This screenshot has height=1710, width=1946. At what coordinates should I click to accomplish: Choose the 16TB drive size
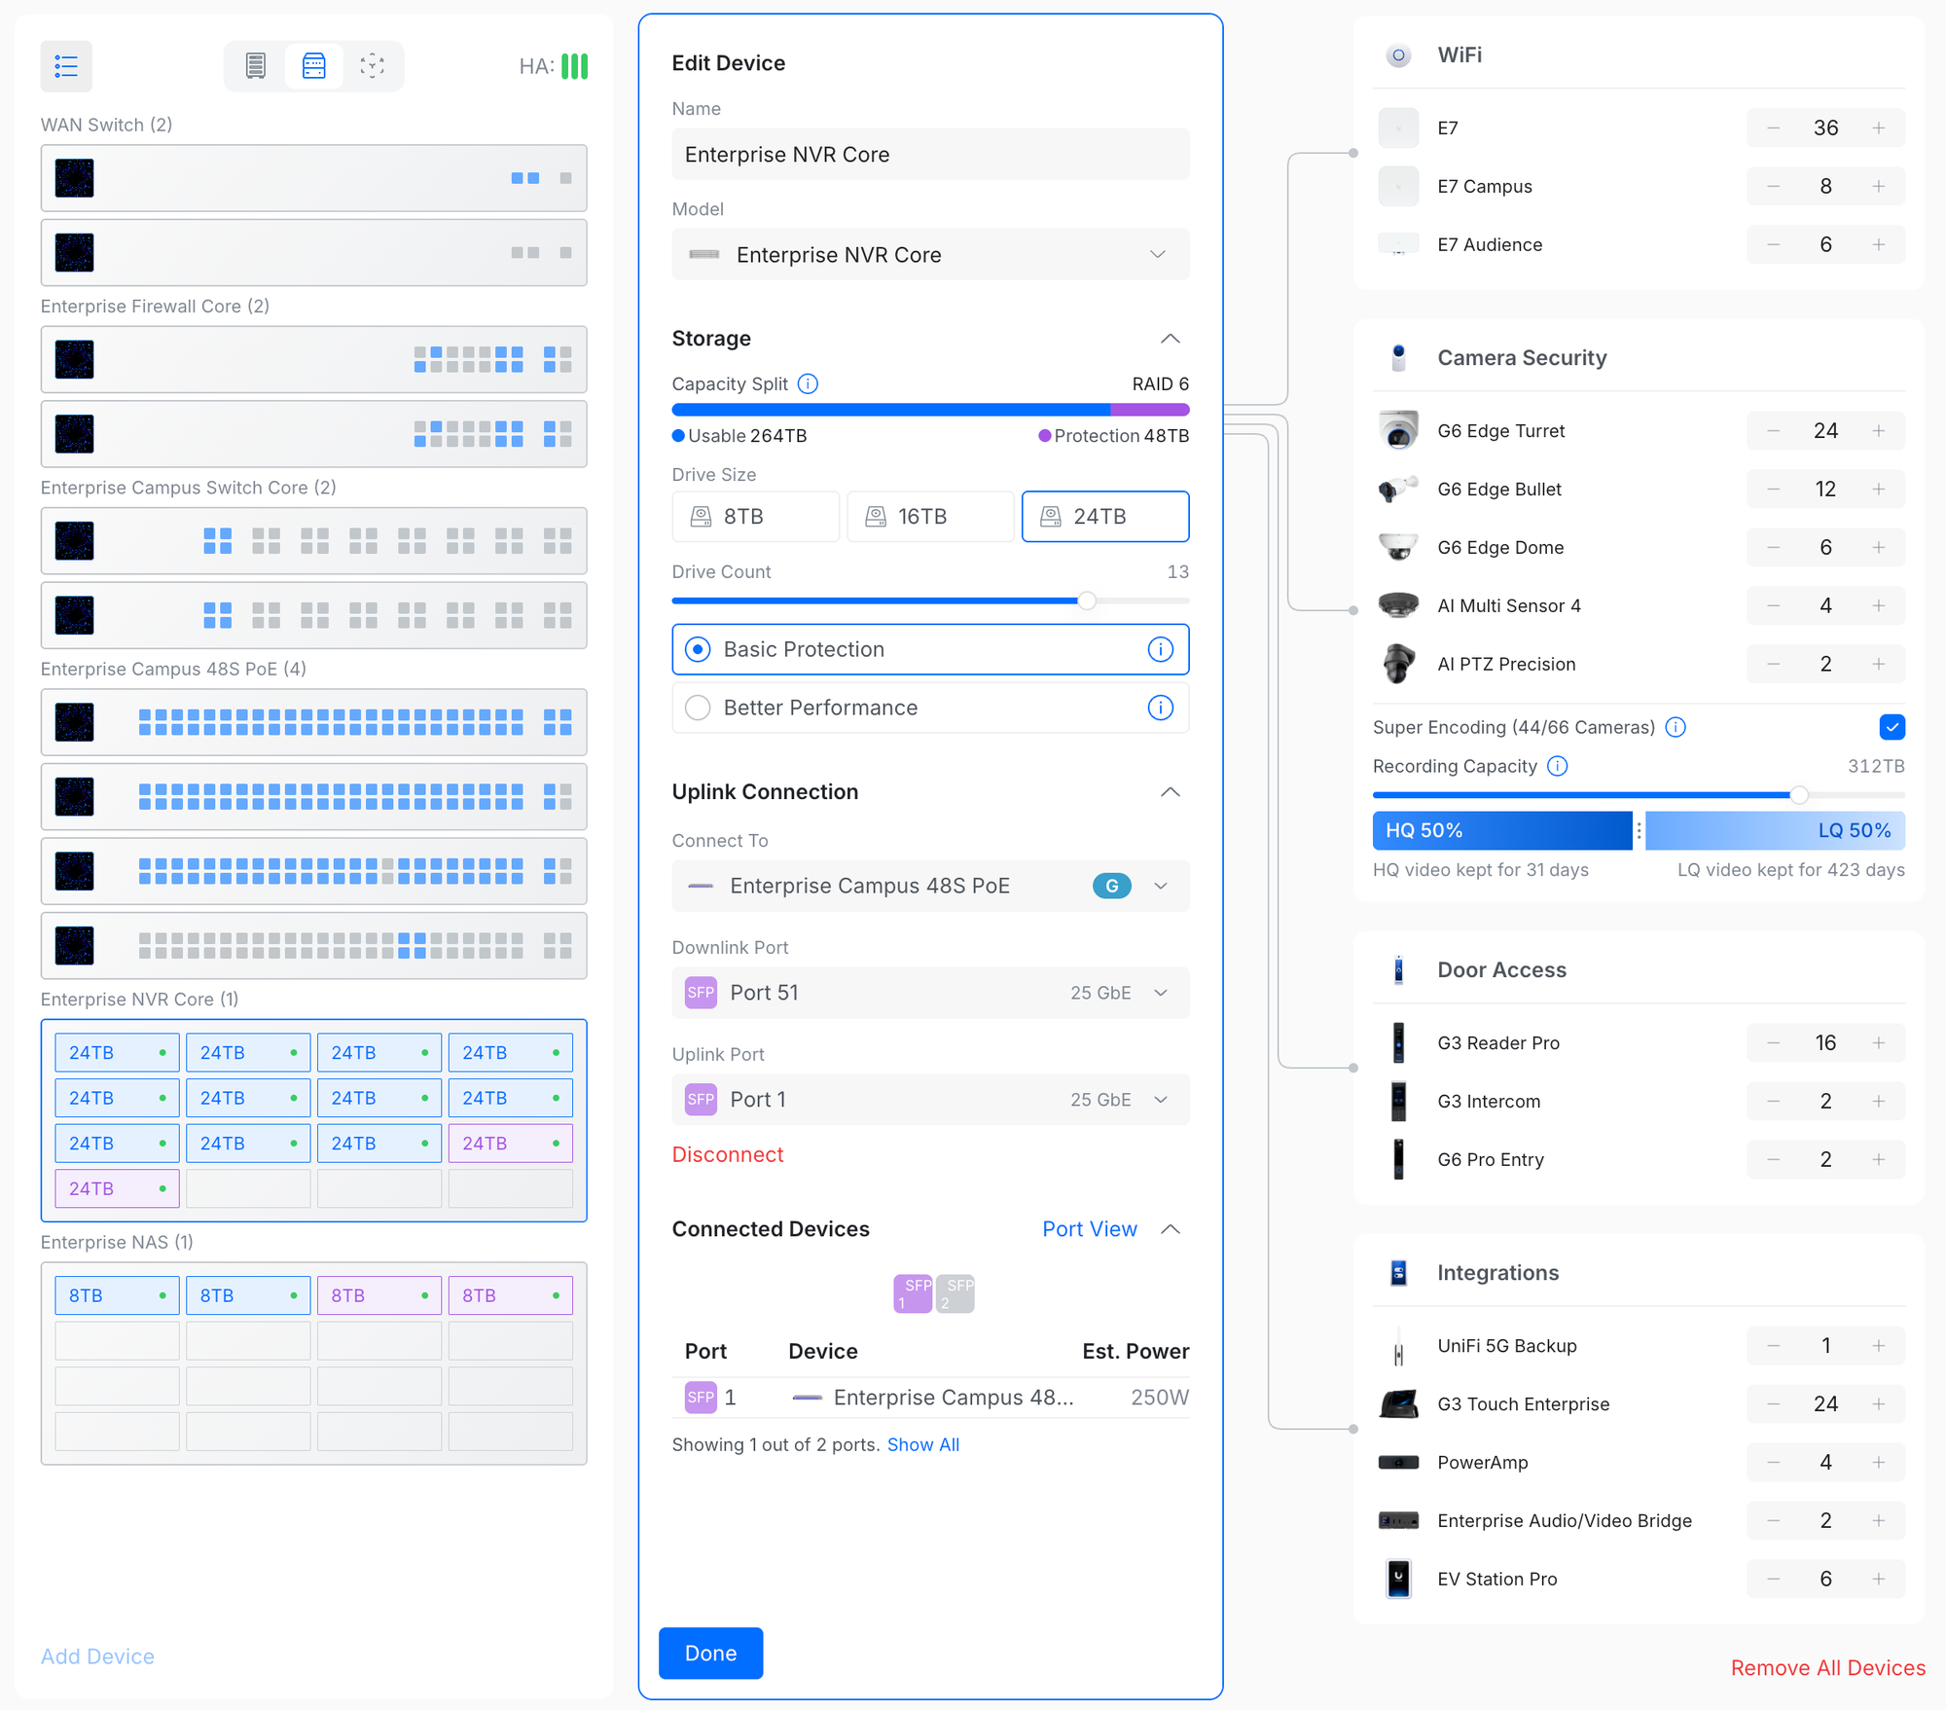(931, 517)
